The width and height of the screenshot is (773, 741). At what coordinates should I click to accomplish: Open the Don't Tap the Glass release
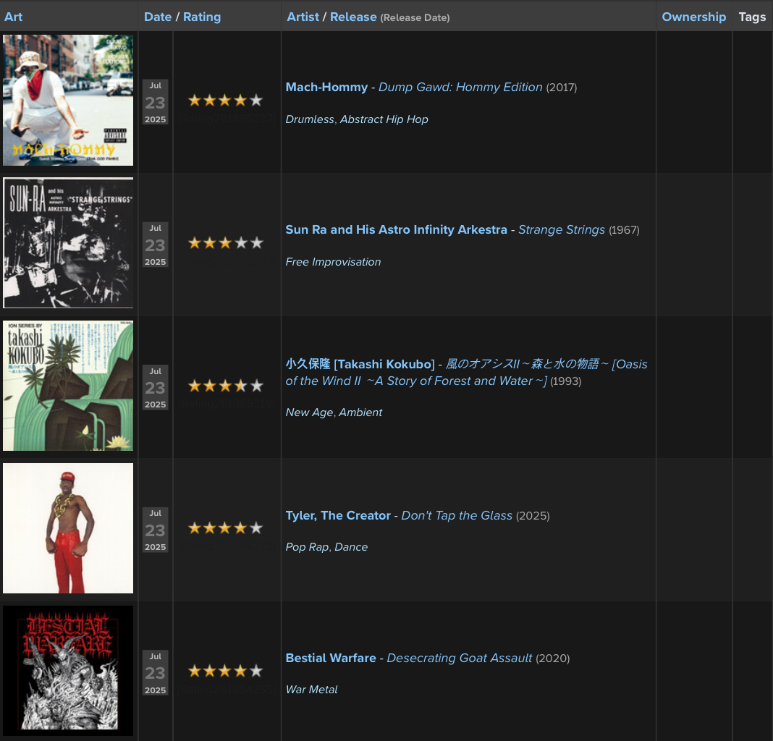(x=457, y=516)
